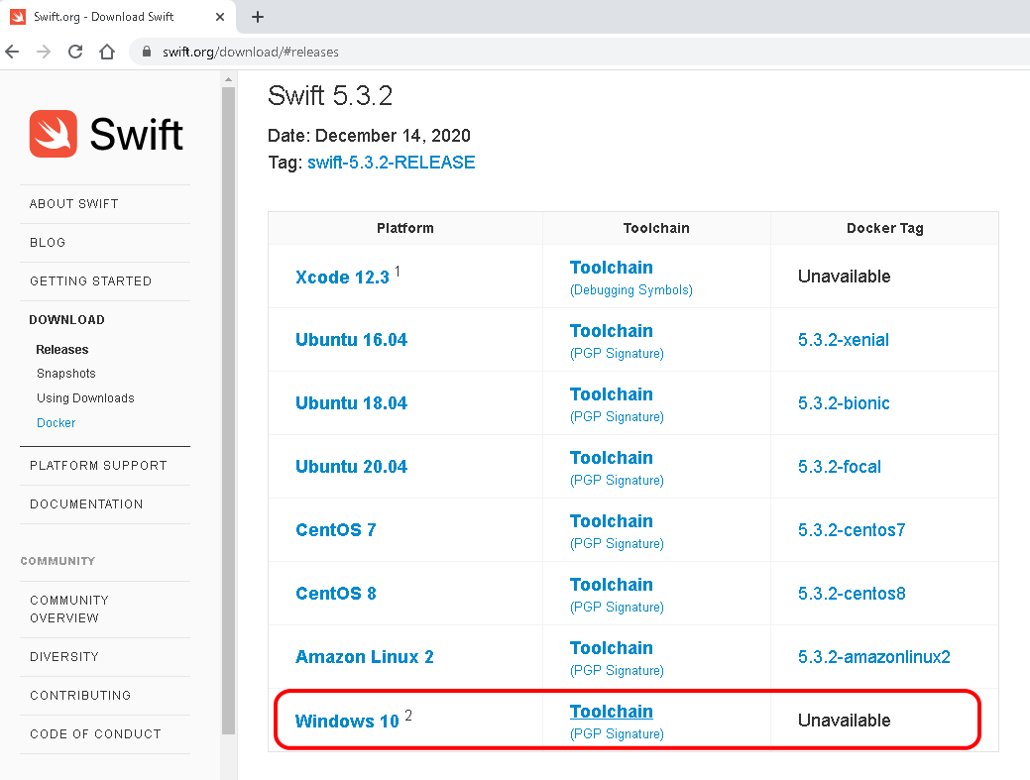Open the DOWNLOAD section in the sidebar
This screenshot has width=1030, height=780.
(x=66, y=319)
